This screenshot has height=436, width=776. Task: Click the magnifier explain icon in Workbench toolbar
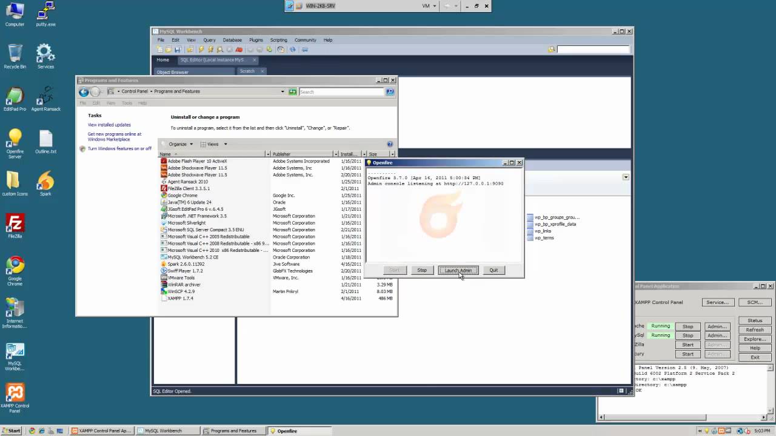coord(220,50)
